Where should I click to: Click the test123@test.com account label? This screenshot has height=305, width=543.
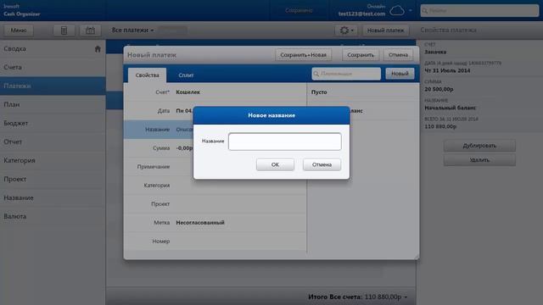click(x=361, y=14)
